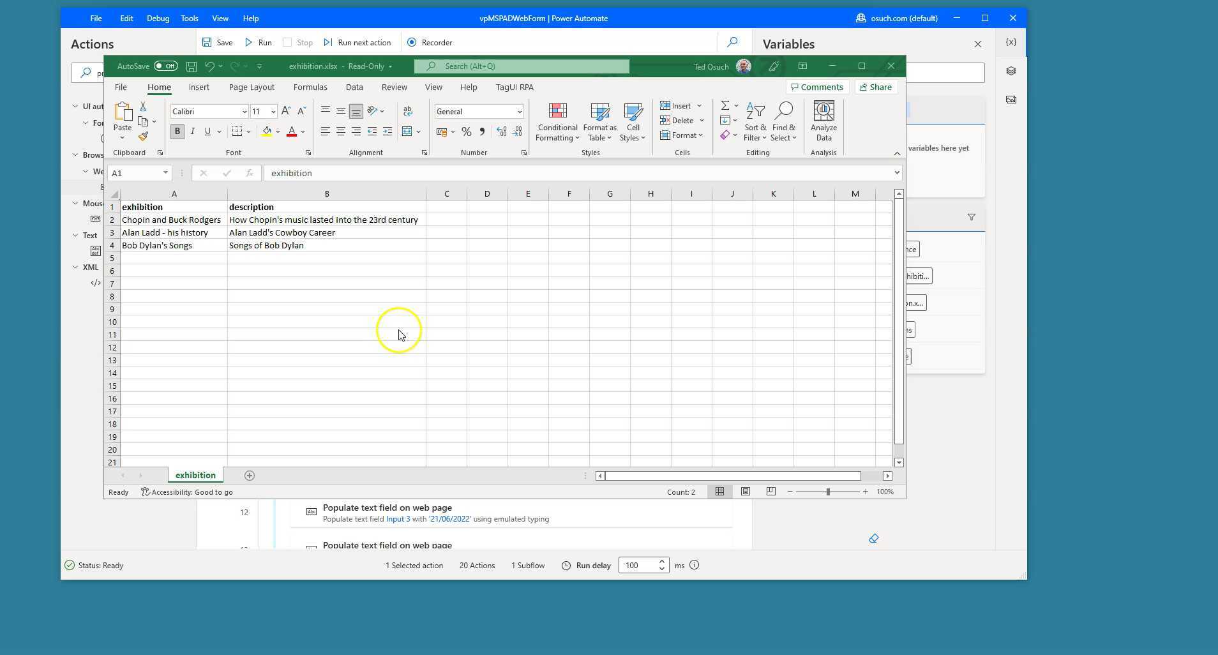
Task: Switch to Page Break Preview in the status bar
Action: coord(771,492)
